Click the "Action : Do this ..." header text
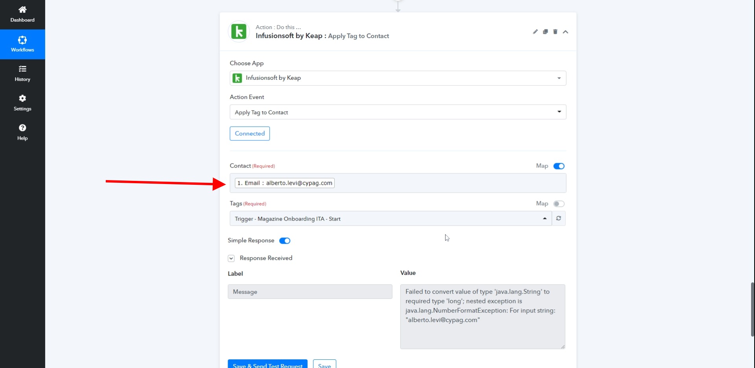This screenshot has height=368, width=755. (278, 27)
